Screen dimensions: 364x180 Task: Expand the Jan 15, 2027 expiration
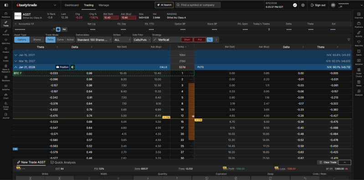coord(16,55)
